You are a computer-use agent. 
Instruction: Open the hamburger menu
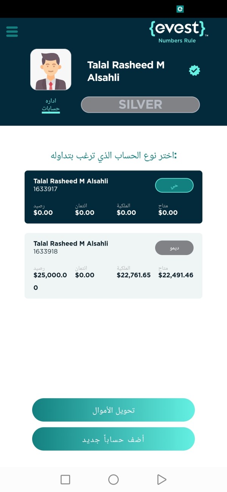coord(12,31)
